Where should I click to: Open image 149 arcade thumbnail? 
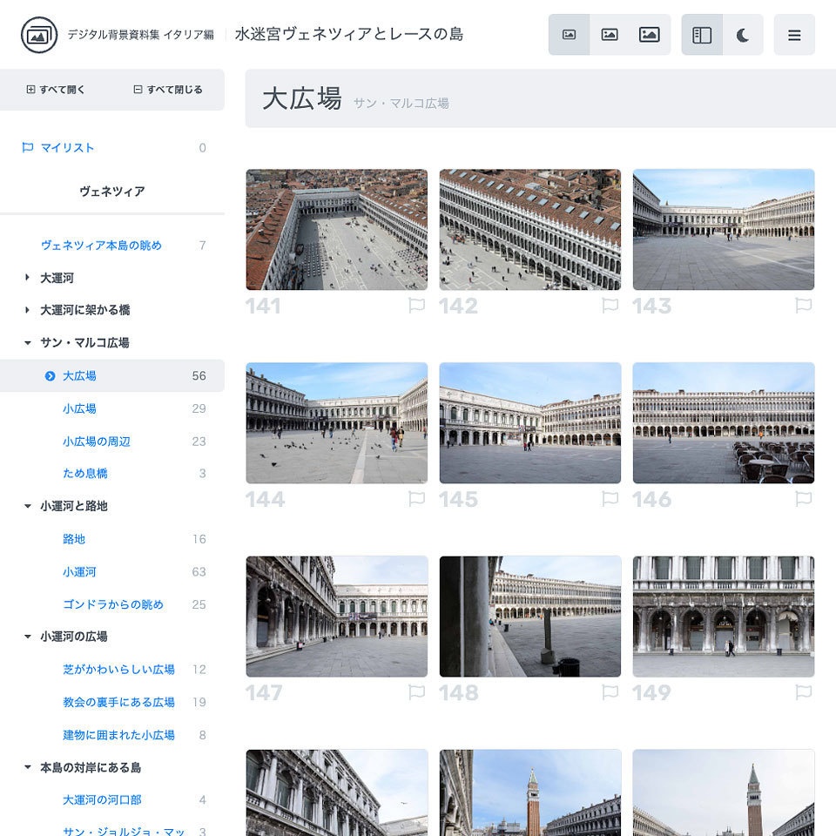point(724,617)
